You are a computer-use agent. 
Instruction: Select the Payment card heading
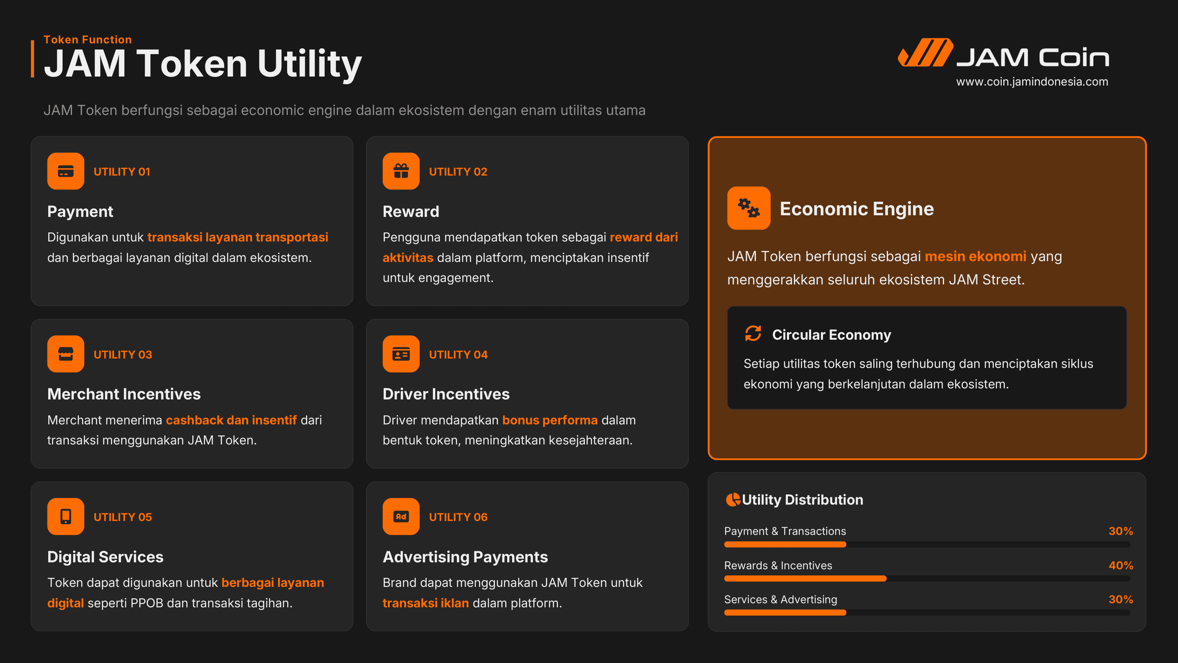click(x=80, y=212)
